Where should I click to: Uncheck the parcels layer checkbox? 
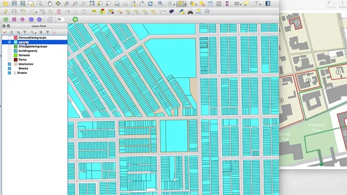click(9, 42)
